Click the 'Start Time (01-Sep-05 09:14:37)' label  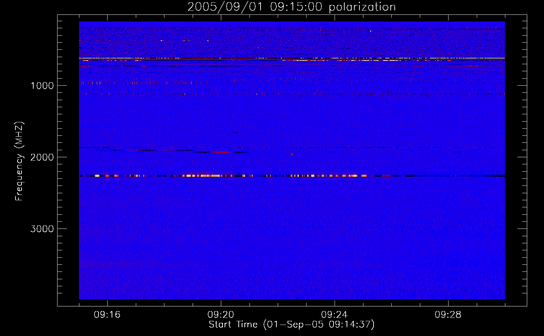pos(292,325)
